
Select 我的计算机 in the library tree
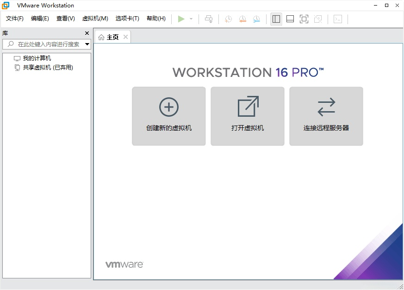[37, 58]
